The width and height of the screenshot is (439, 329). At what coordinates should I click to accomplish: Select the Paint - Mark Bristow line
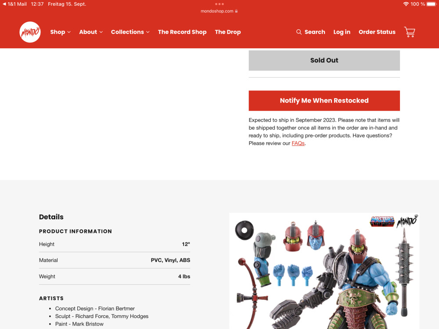coord(79,324)
